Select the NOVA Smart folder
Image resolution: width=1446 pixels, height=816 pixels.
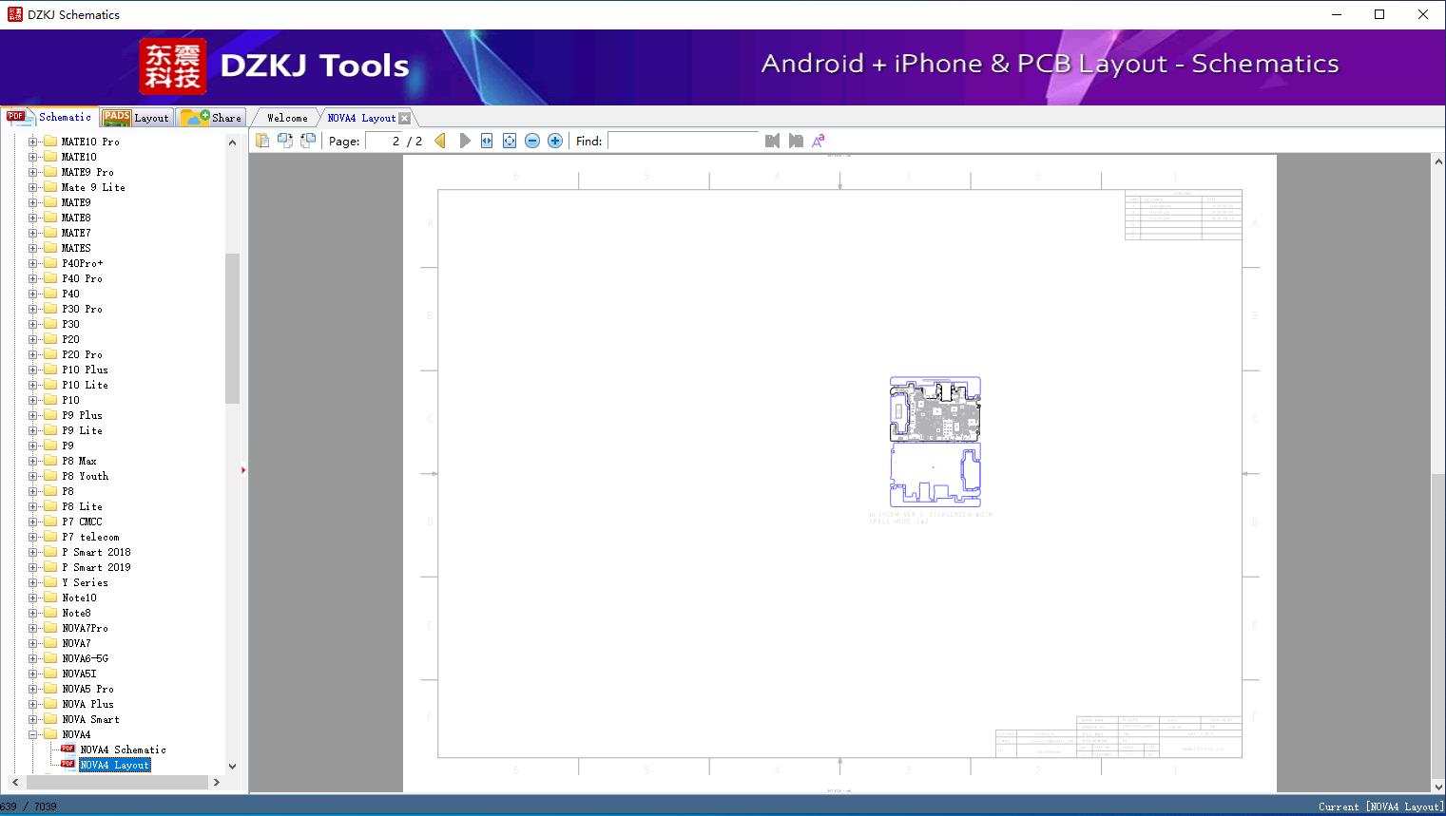point(90,719)
